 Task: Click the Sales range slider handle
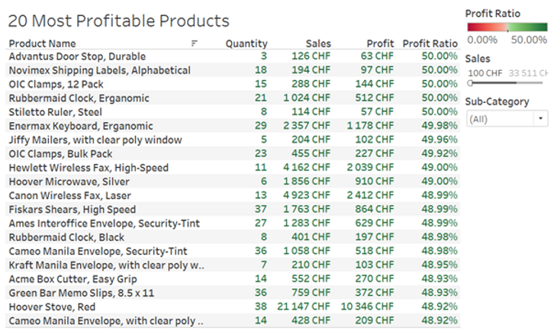point(470,83)
